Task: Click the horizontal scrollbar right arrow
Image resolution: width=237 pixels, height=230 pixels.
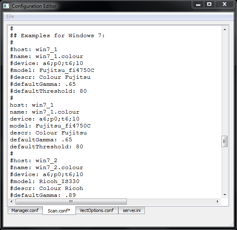Action: (217, 201)
